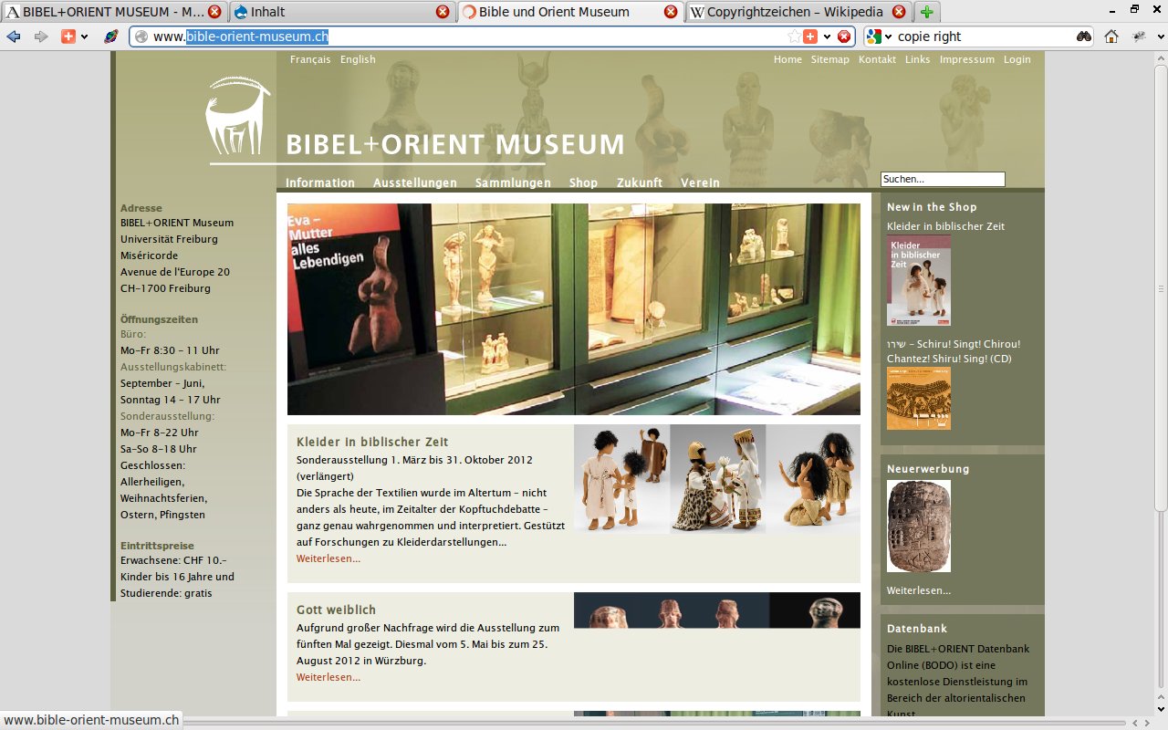Viewport: 1168px width, 730px height.
Task: Open the Information menu
Action: point(320,182)
